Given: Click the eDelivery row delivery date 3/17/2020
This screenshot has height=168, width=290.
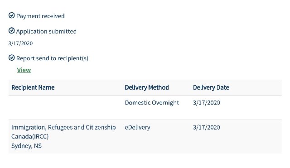Looking at the screenshot, I should (207, 127).
